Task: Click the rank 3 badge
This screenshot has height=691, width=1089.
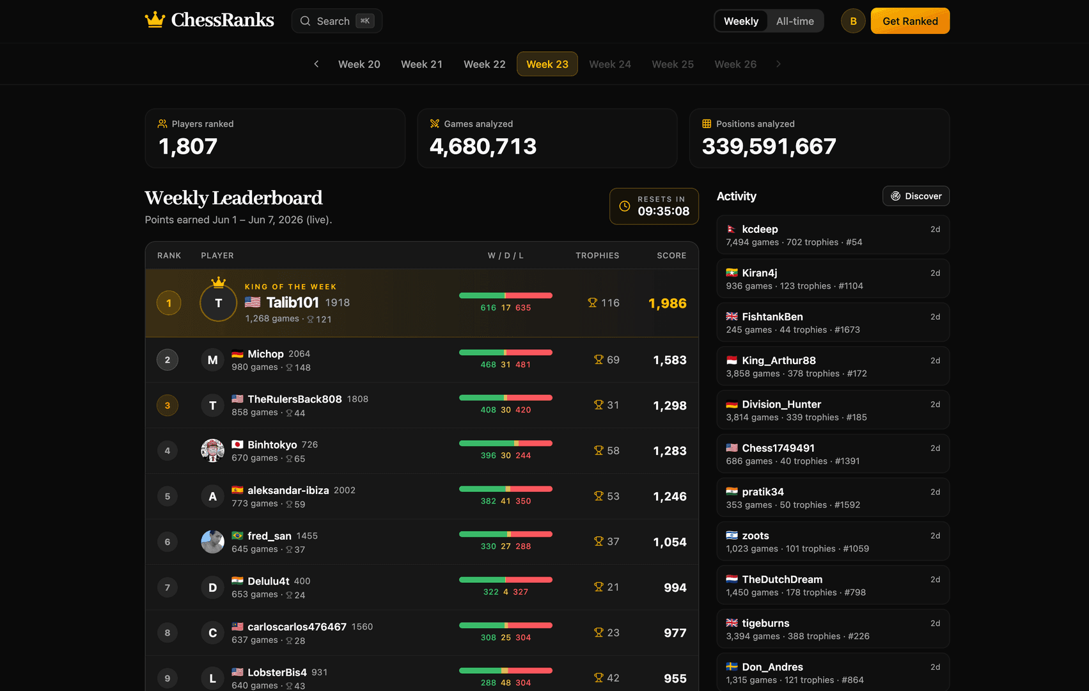Action: pos(168,405)
